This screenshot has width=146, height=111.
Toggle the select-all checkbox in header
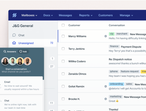pos(63,25)
